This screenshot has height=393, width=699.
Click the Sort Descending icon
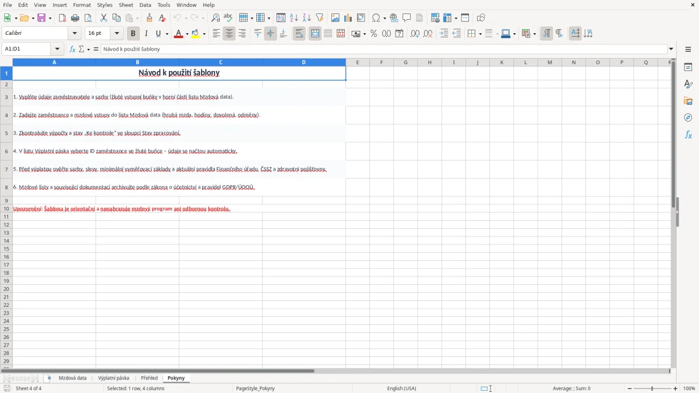point(307,18)
